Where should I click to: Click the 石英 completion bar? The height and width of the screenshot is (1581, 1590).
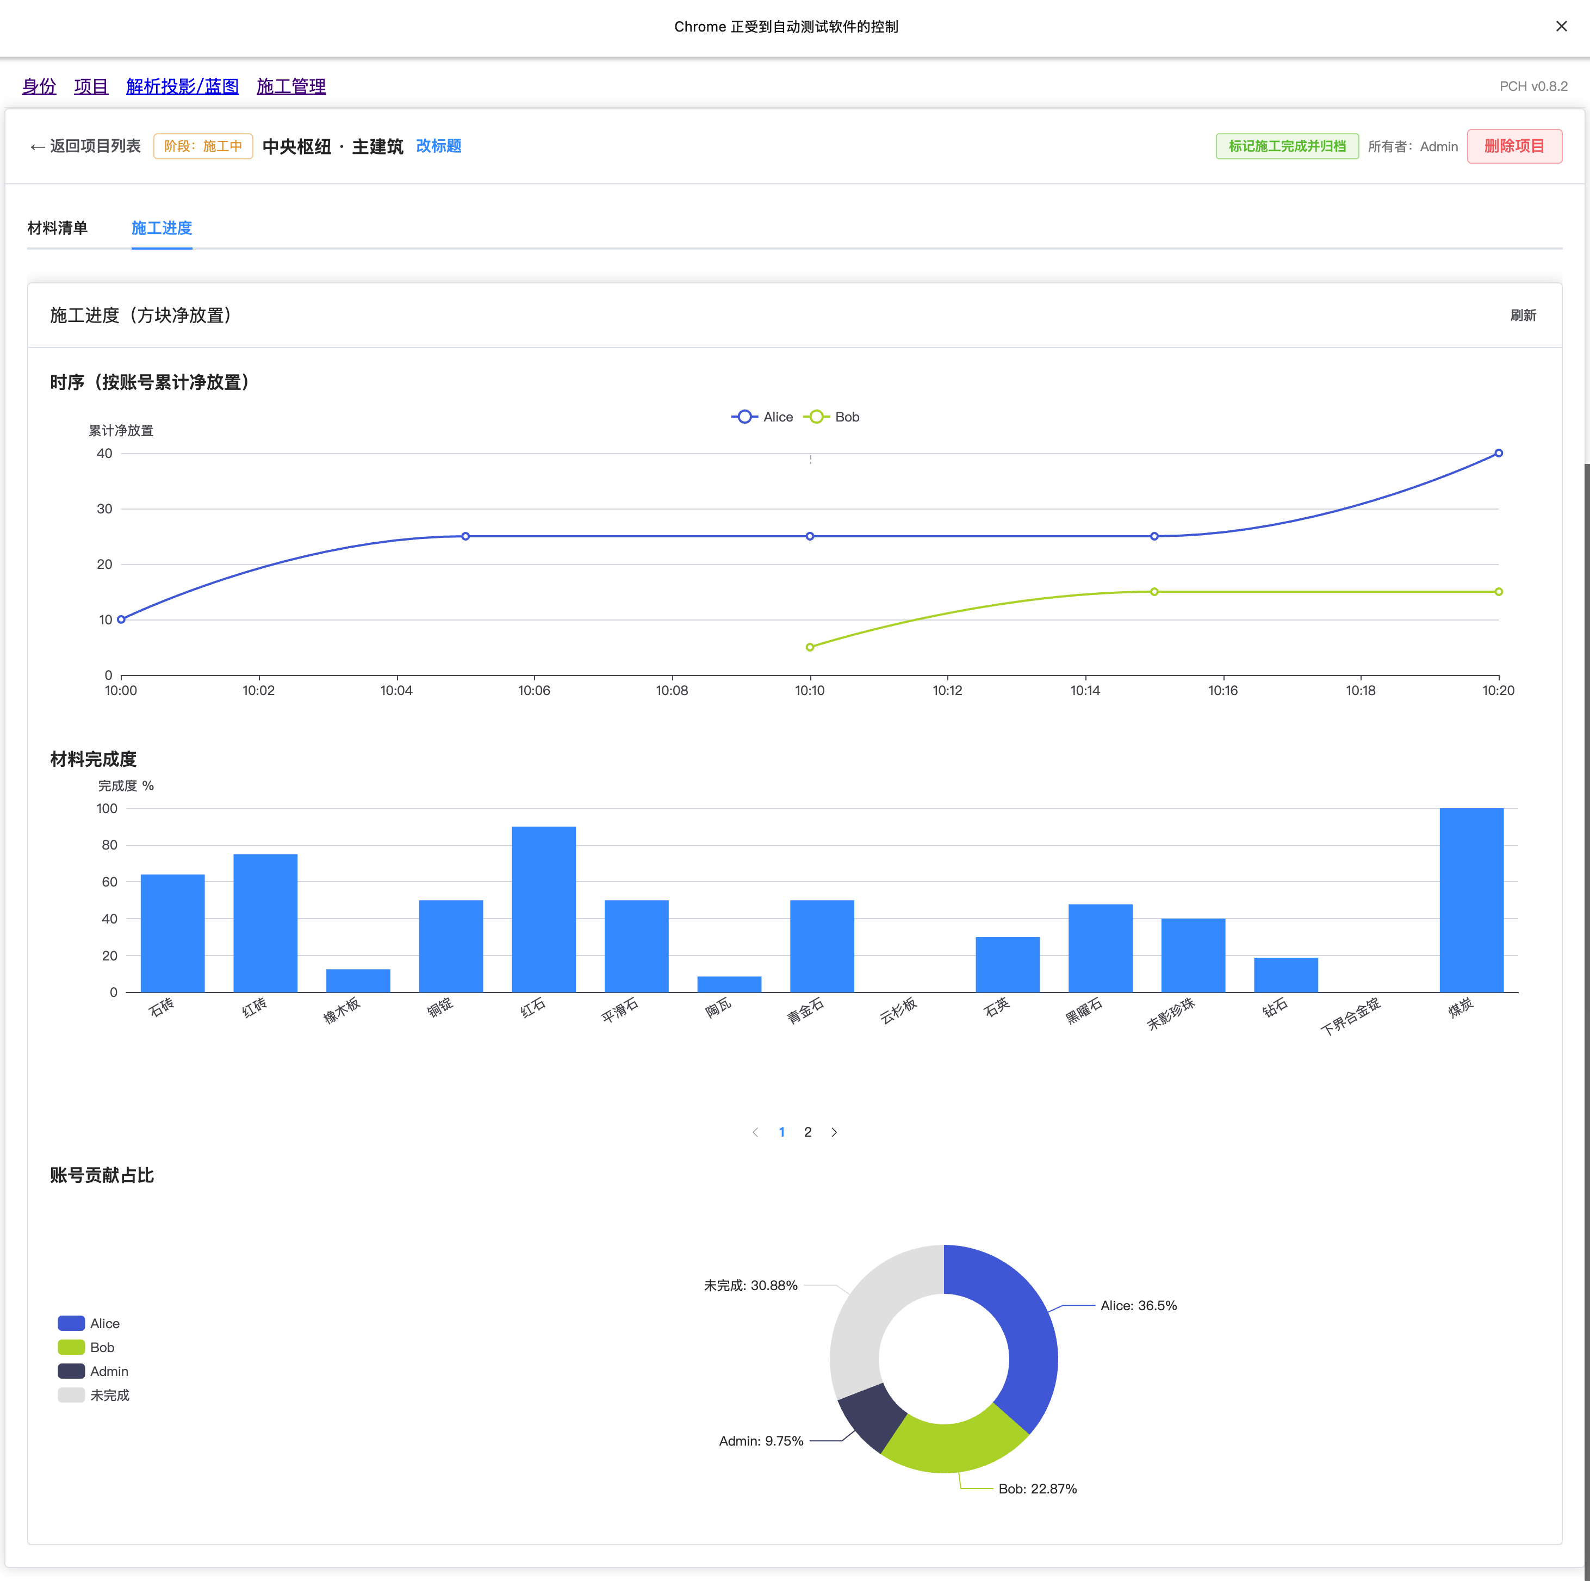(x=1007, y=965)
